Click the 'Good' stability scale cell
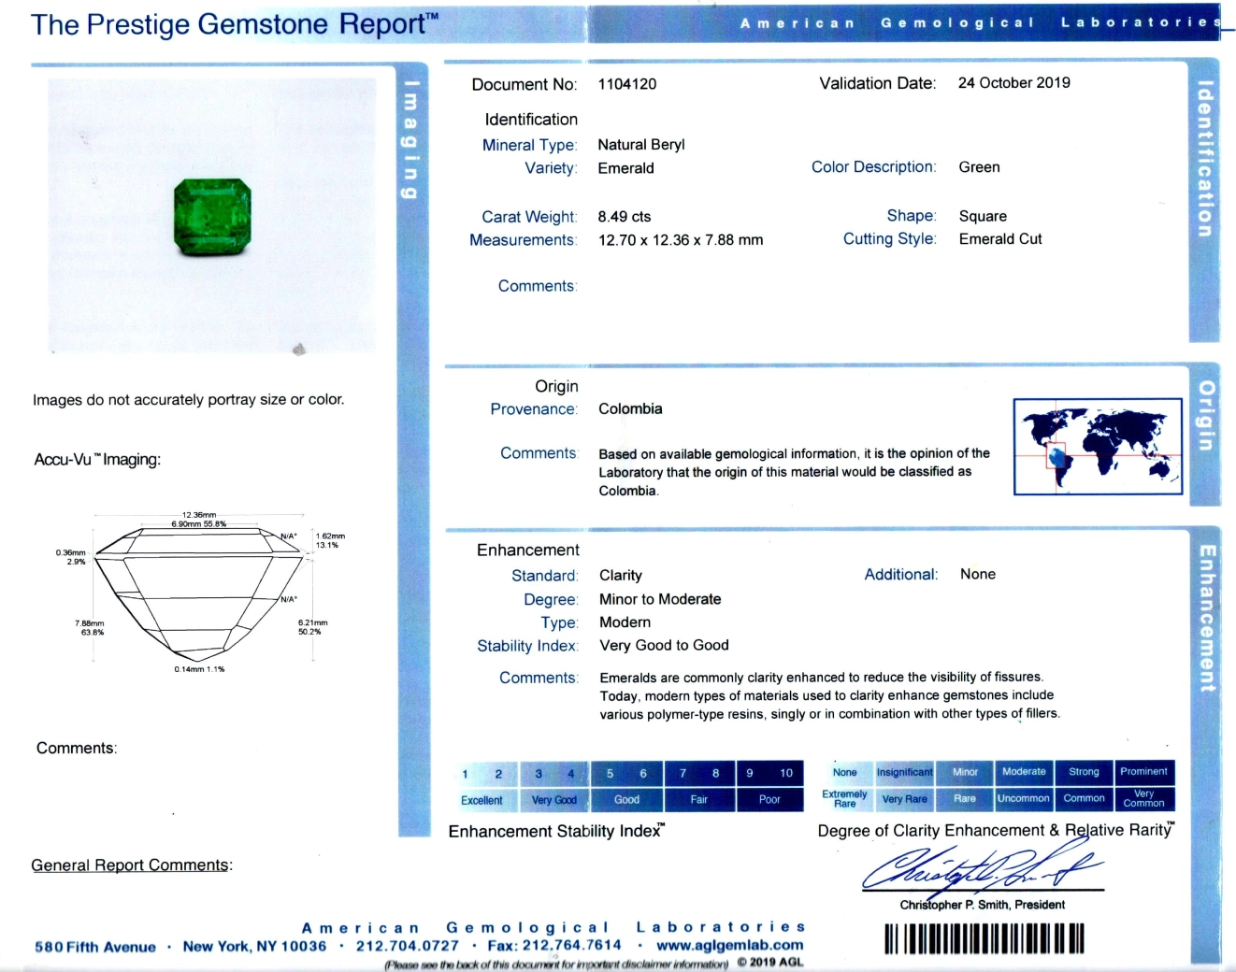Viewport: 1236px width, 972px height. pyautogui.click(x=626, y=800)
